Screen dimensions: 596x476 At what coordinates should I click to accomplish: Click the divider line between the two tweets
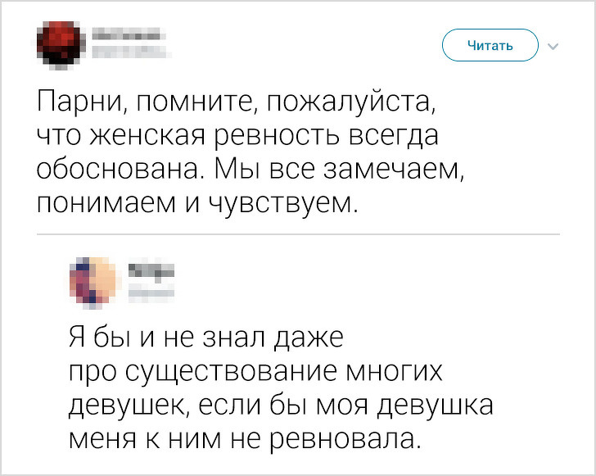click(x=298, y=234)
